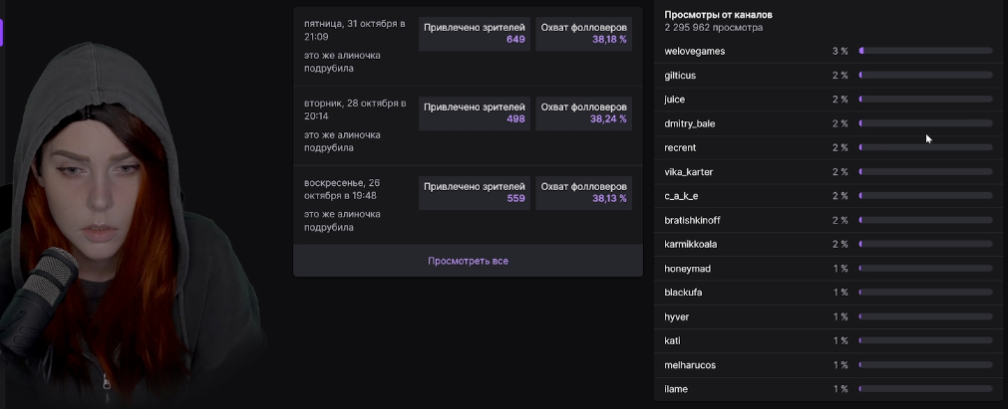Click the Просмотреть все link
Image resolution: width=1008 pixels, height=409 pixels.
coord(468,261)
